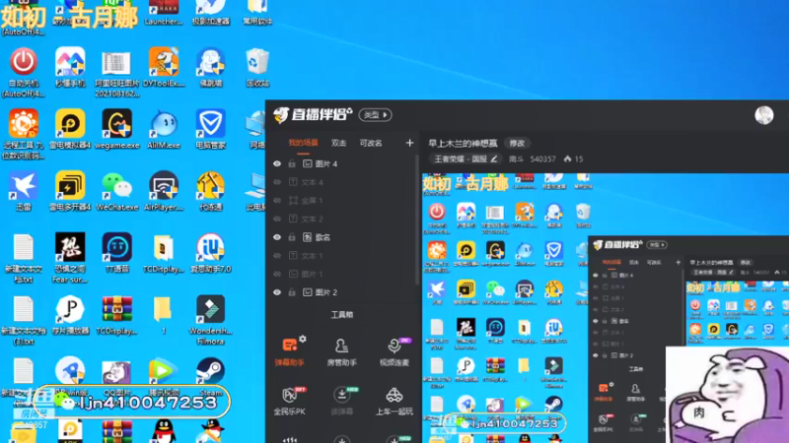Image resolution: width=789 pixels, height=443 pixels.
Task: Open 秒懂手机 desktop shortcut
Action: pyautogui.click(x=70, y=67)
